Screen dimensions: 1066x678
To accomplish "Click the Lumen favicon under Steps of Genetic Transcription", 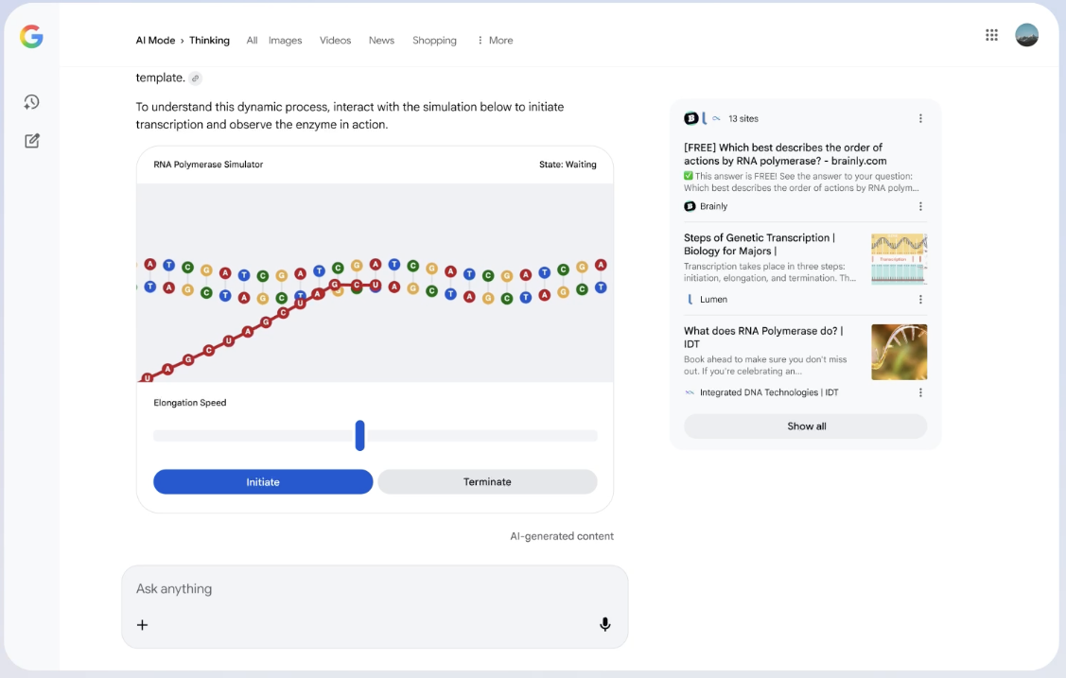I will pyautogui.click(x=691, y=299).
